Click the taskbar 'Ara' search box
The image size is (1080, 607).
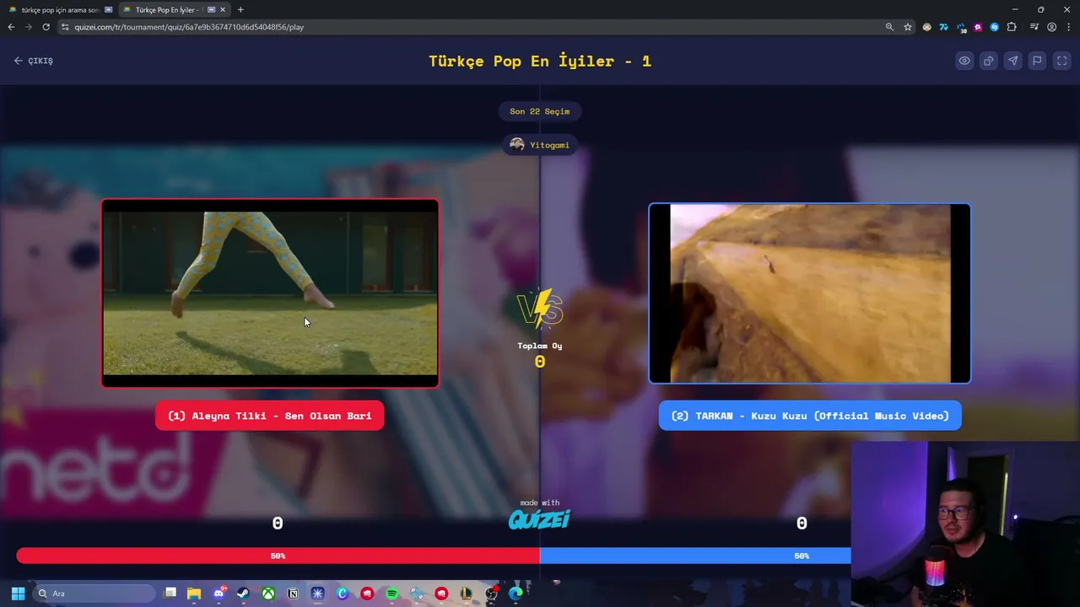tap(93, 594)
